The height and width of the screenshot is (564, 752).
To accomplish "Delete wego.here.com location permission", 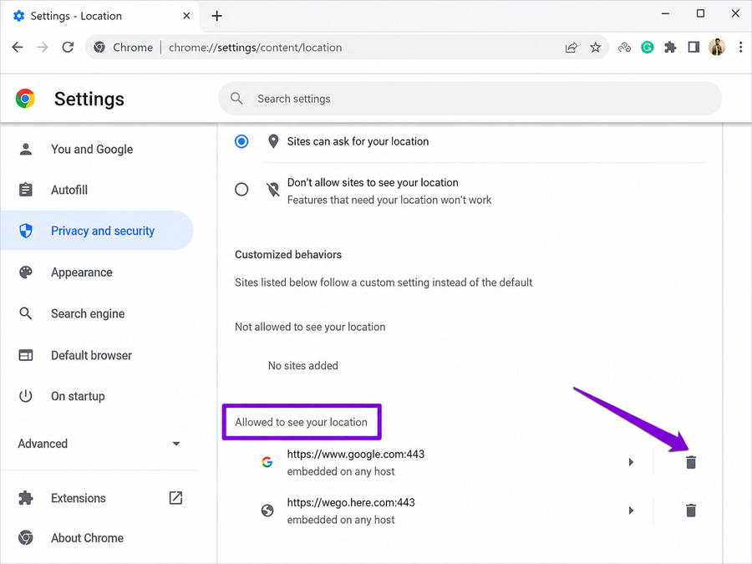I will [691, 511].
